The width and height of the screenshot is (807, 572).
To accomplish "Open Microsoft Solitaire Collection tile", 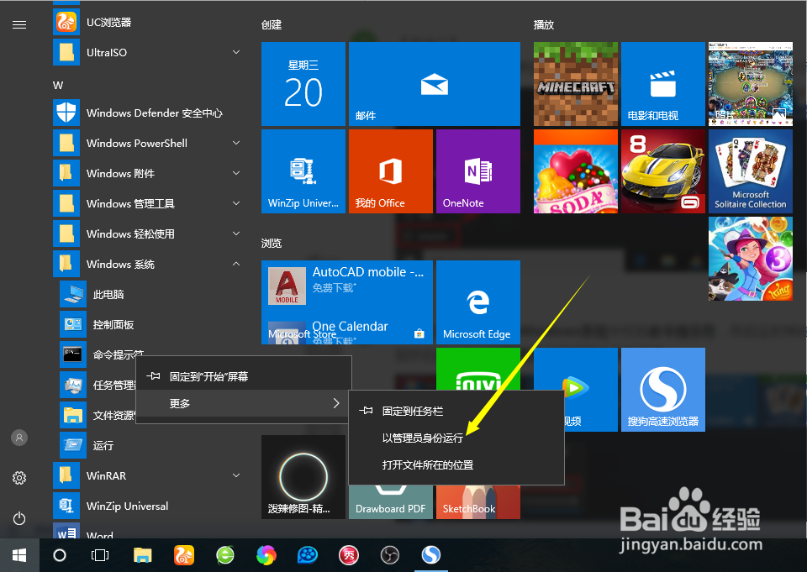I will (751, 171).
